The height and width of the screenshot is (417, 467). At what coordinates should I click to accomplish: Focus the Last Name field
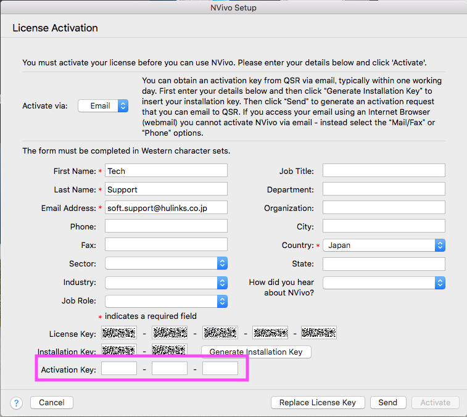pyautogui.click(x=166, y=189)
